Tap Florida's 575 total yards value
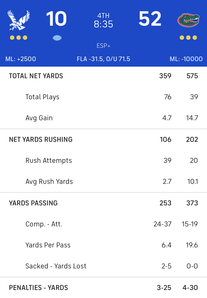Screen dimensions: 207x298 192,76
